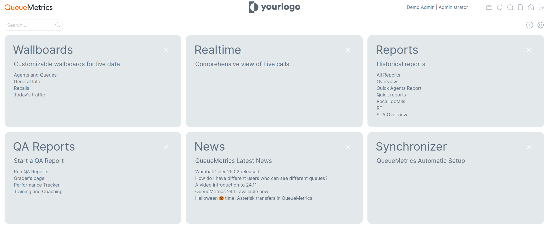Open Agents and Queues wallboard
The width and height of the screenshot is (549, 228).
(x=35, y=75)
